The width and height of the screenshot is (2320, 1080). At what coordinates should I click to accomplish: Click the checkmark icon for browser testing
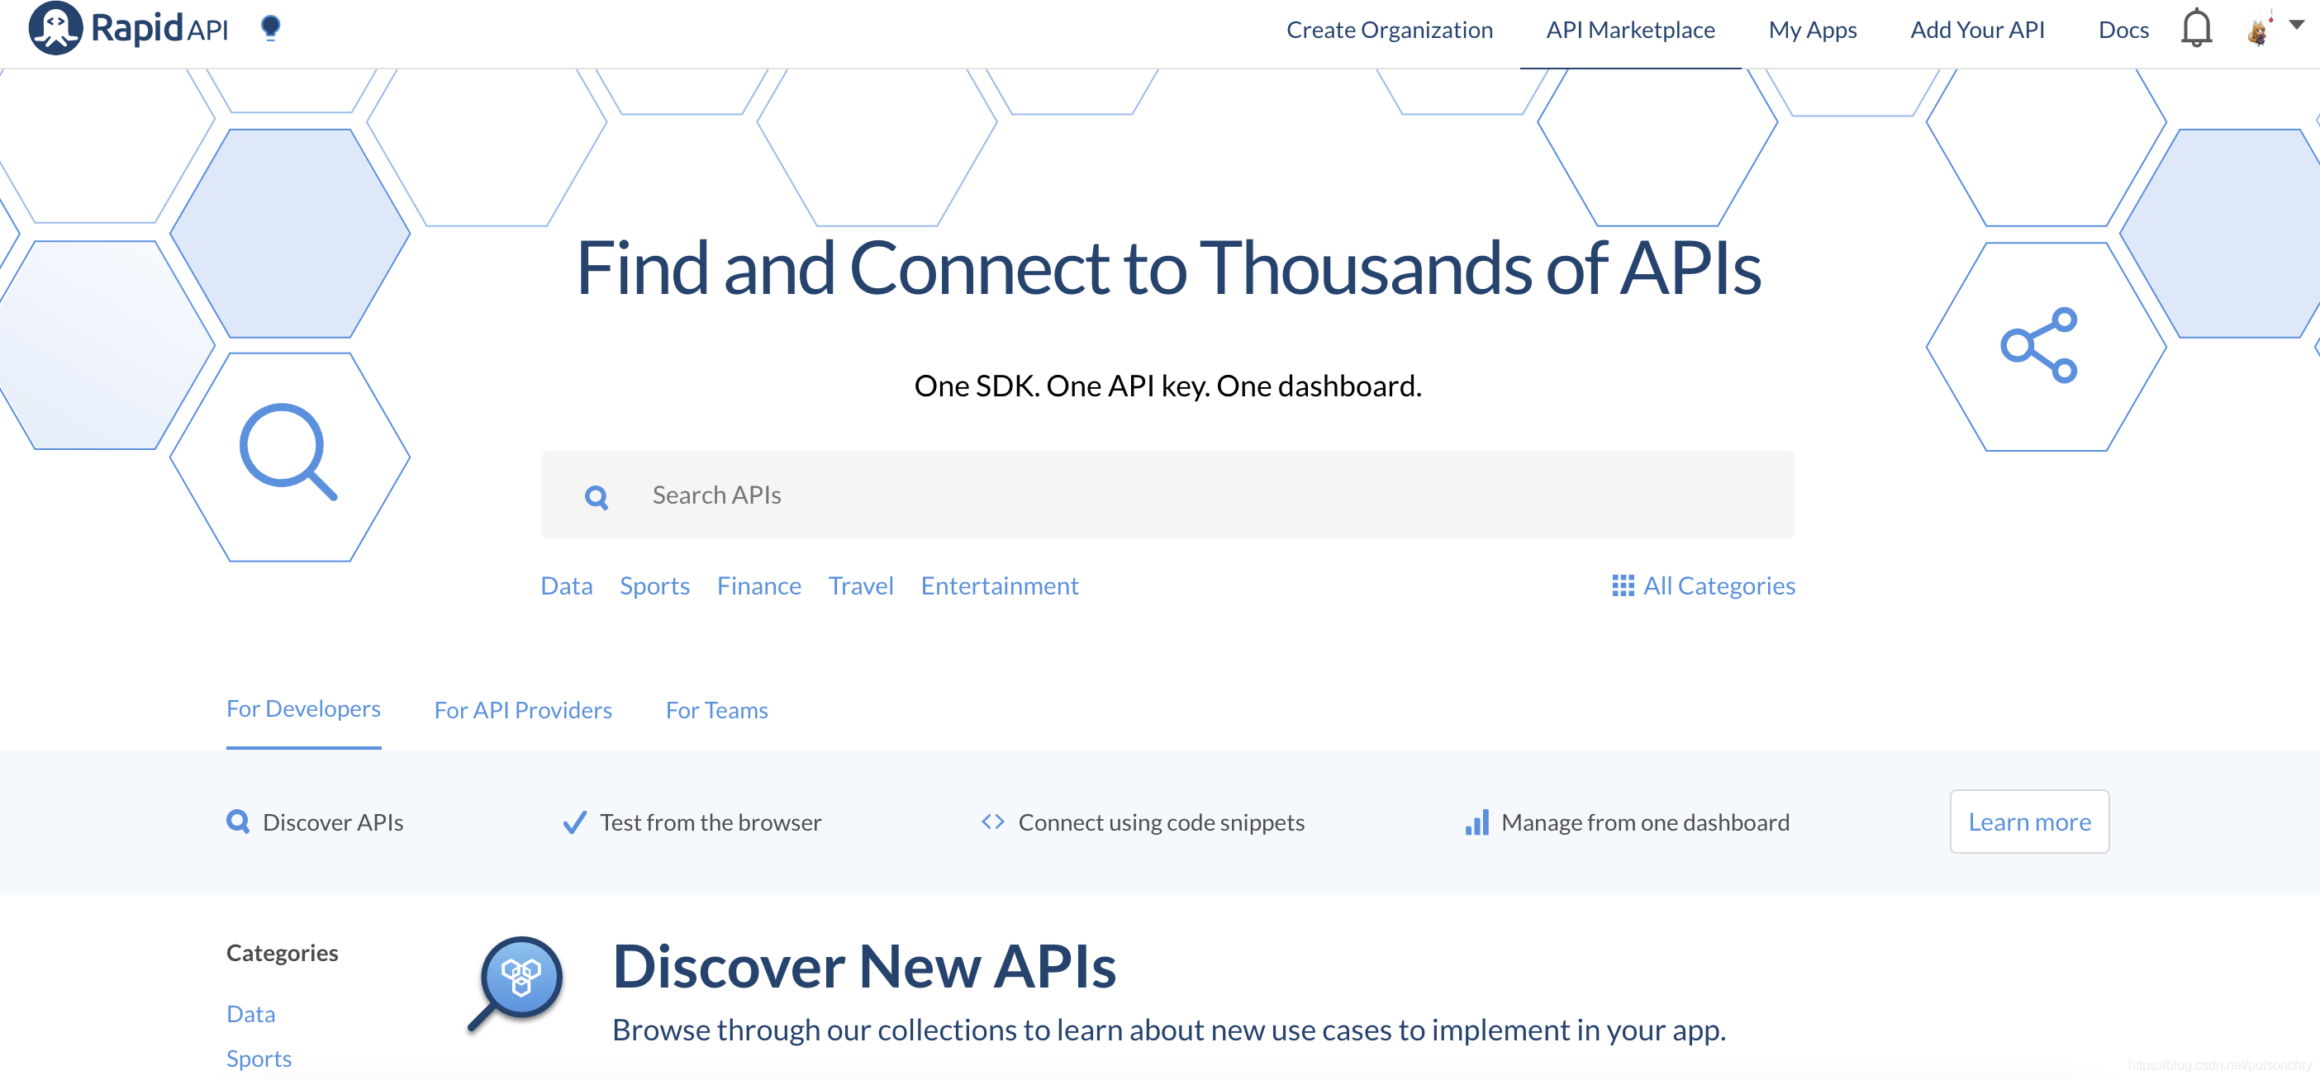coord(573,822)
